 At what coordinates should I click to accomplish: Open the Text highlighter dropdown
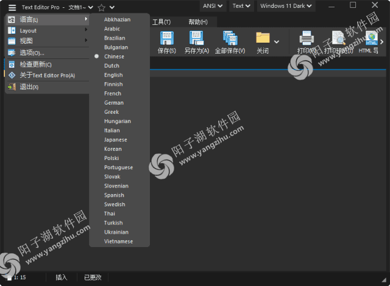241,6
